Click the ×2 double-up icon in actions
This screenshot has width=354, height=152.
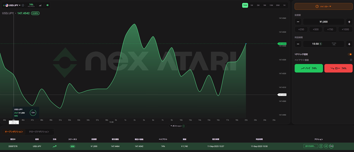coord(326,146)
